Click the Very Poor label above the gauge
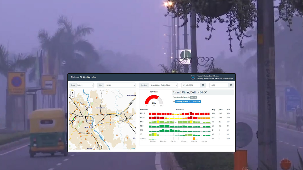 point(154,92)
